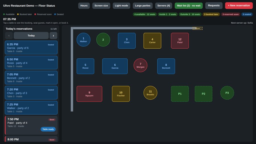Select the Today date button
The image size is (256, 144).
point(31,36)
